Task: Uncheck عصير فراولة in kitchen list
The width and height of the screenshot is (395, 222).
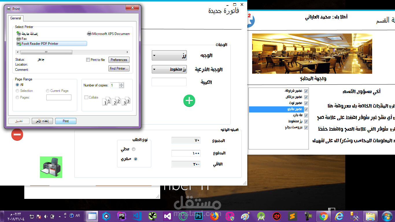Action: [306, 91]
